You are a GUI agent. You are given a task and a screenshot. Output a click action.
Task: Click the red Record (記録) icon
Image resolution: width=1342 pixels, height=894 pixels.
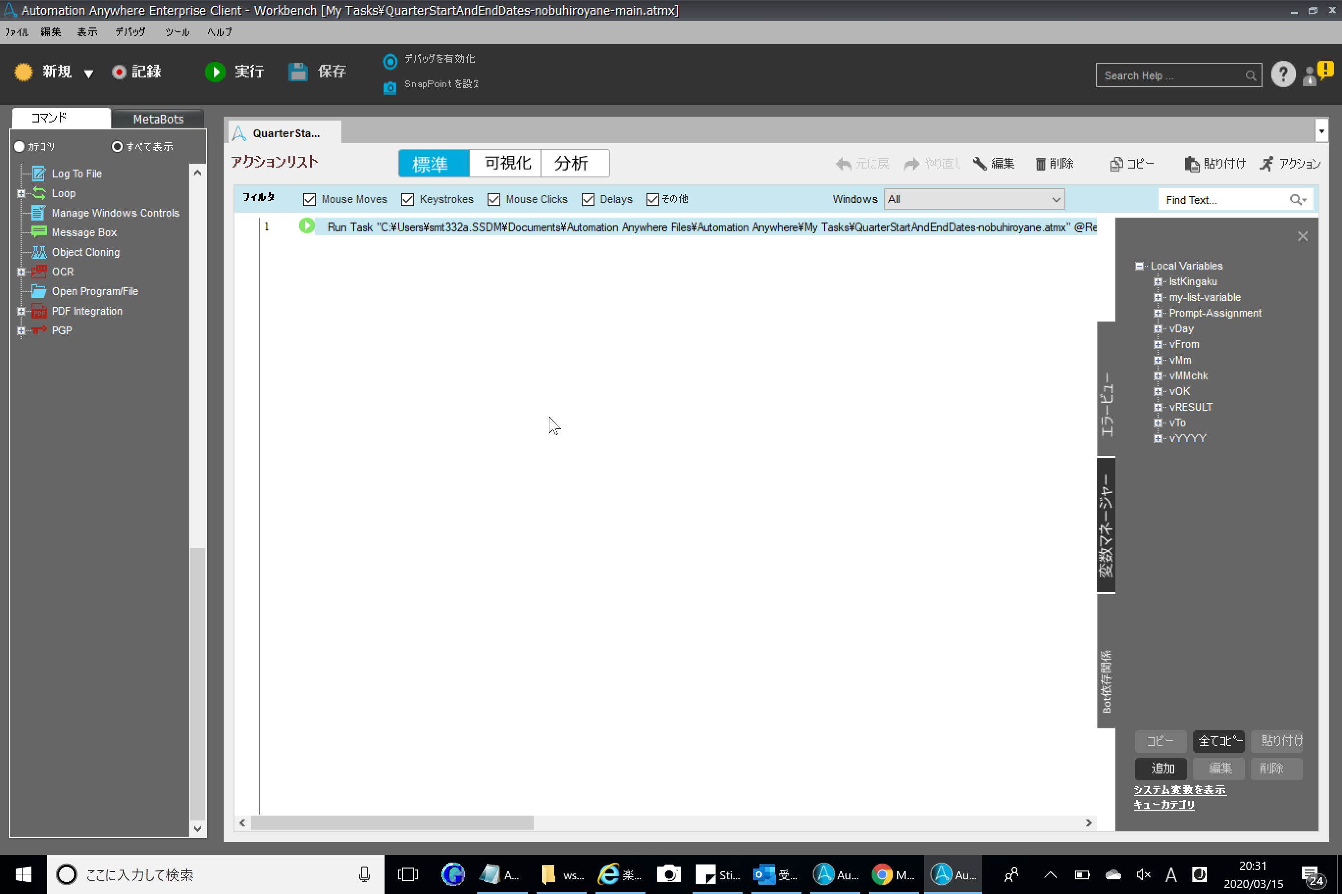pos(119,72)
